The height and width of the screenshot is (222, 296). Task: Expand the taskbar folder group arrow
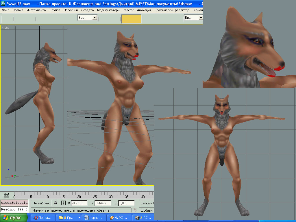[79, 218]
